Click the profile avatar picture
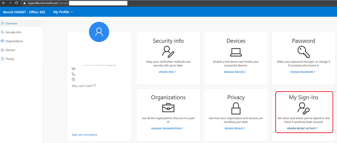 tap(99, 32)
